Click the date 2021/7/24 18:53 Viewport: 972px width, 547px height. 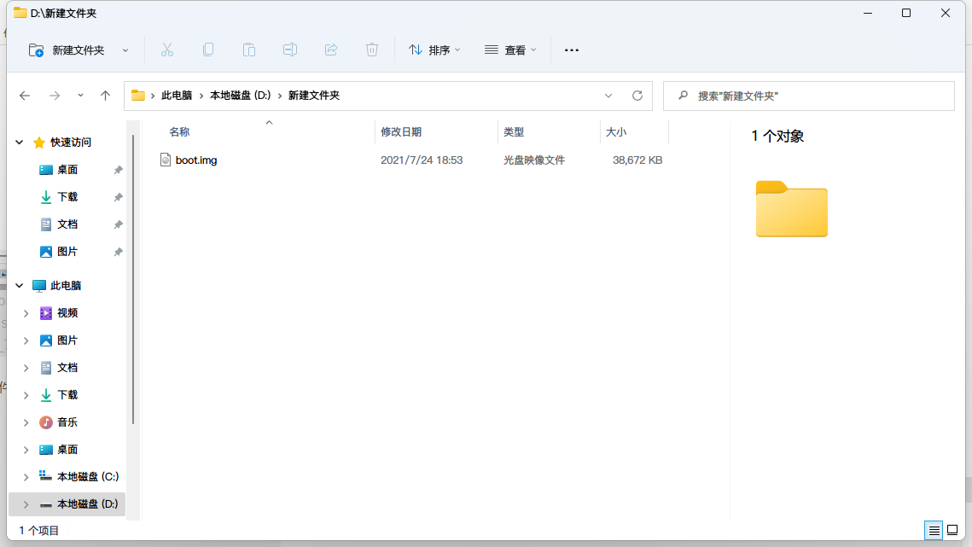click(x=422, y=160)
